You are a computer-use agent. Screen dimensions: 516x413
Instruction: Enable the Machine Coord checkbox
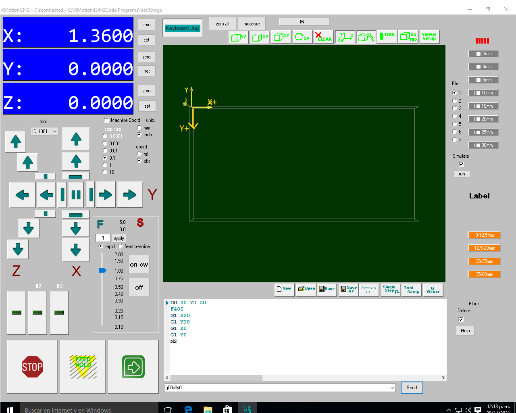point(106,120)
